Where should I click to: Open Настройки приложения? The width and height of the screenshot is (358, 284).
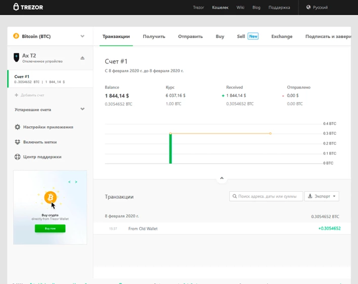tap(44, 127)
